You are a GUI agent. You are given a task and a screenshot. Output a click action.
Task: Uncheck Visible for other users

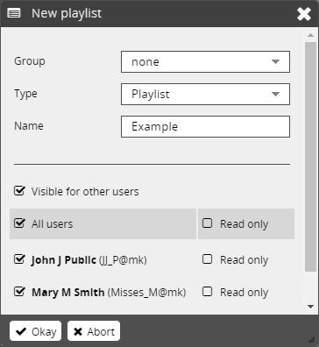point(19,191)
